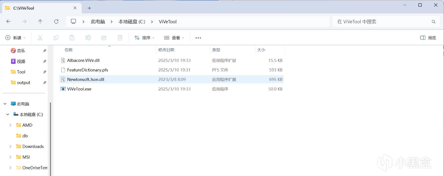The image size is (444, 176).
Task: Click the Newtonsoft.Json.dll file icon
Action: 63,80
